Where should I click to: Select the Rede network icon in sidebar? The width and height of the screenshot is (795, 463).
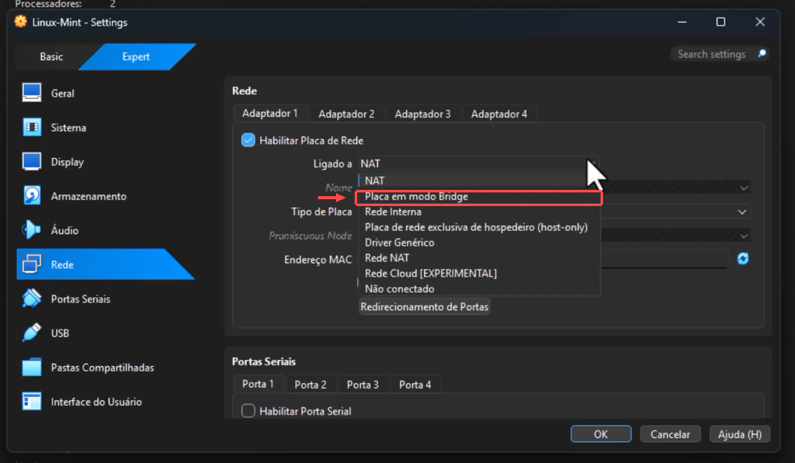point(32,264)
